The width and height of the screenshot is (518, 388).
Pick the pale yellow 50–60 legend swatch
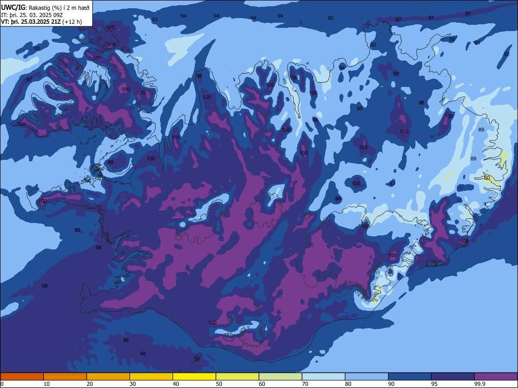pyautogui.click(x=237, y=377)
